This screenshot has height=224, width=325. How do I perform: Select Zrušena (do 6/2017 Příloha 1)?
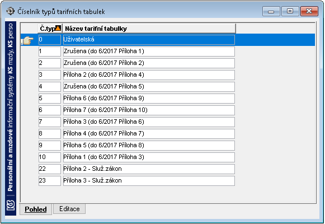149,52
